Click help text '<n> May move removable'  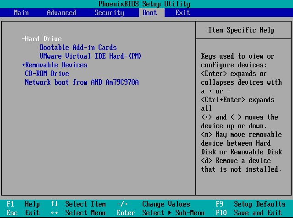pos(242,135)
